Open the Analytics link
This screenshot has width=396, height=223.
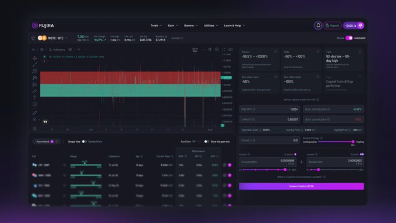point(177,38)
